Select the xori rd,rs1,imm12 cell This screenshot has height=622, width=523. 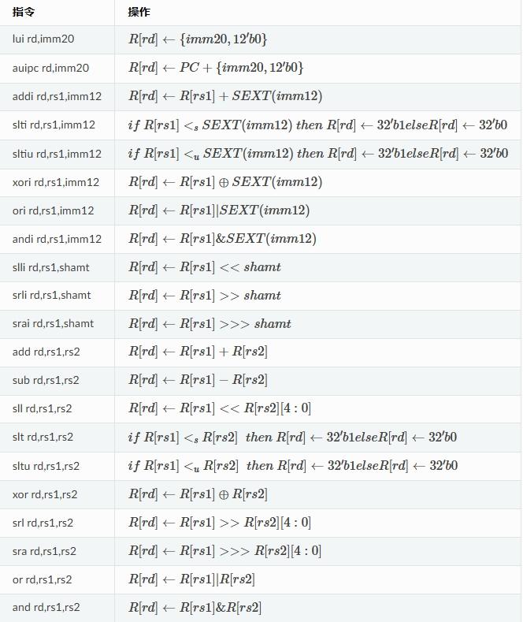(56, 182)
